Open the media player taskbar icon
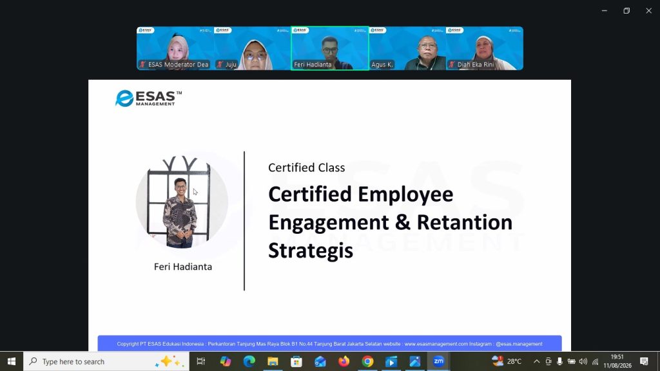 391,361
